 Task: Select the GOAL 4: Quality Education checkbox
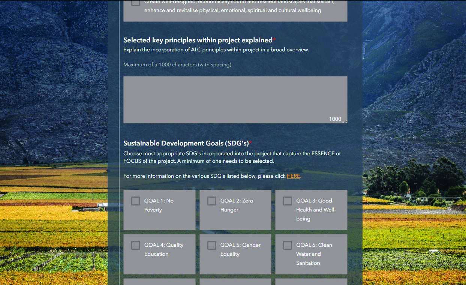pyautogui.click(x=136, y=245)
